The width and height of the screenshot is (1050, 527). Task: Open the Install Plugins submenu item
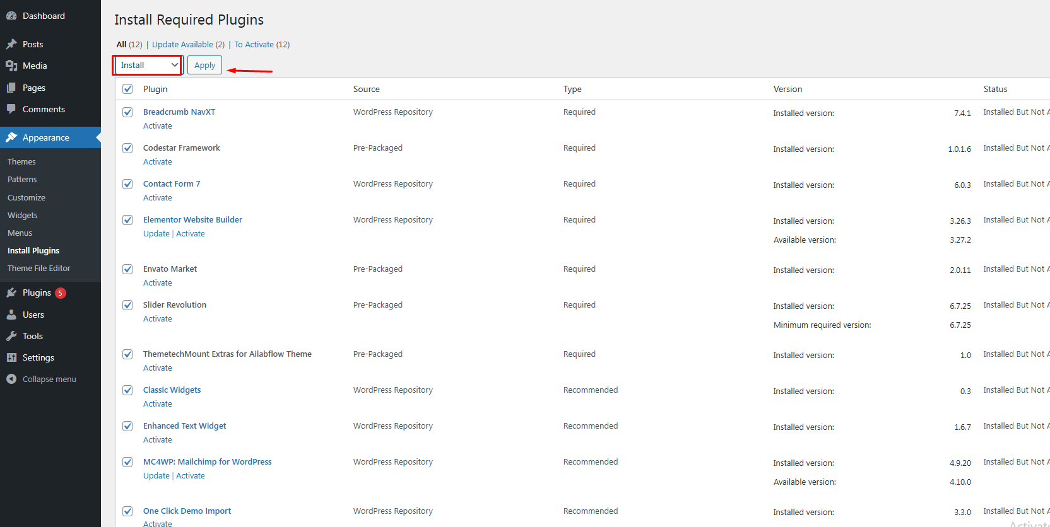tap(33, 250)
